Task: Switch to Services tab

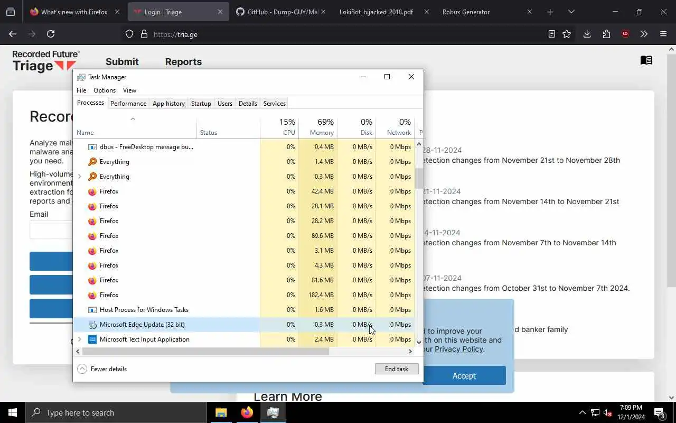Action: click(x=275, y=104)
